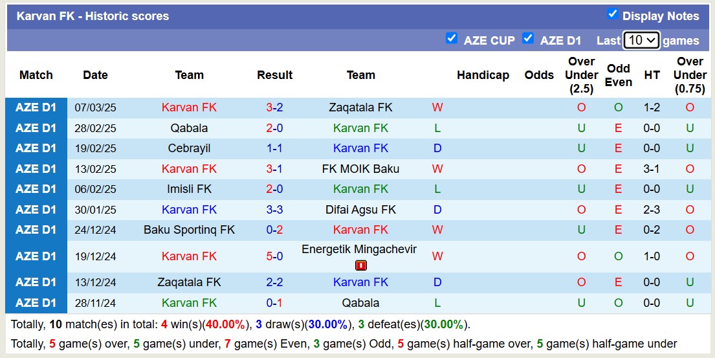Open the Qabala team on 28/02/25 row
715x358 pixels.
coord(189,128)
